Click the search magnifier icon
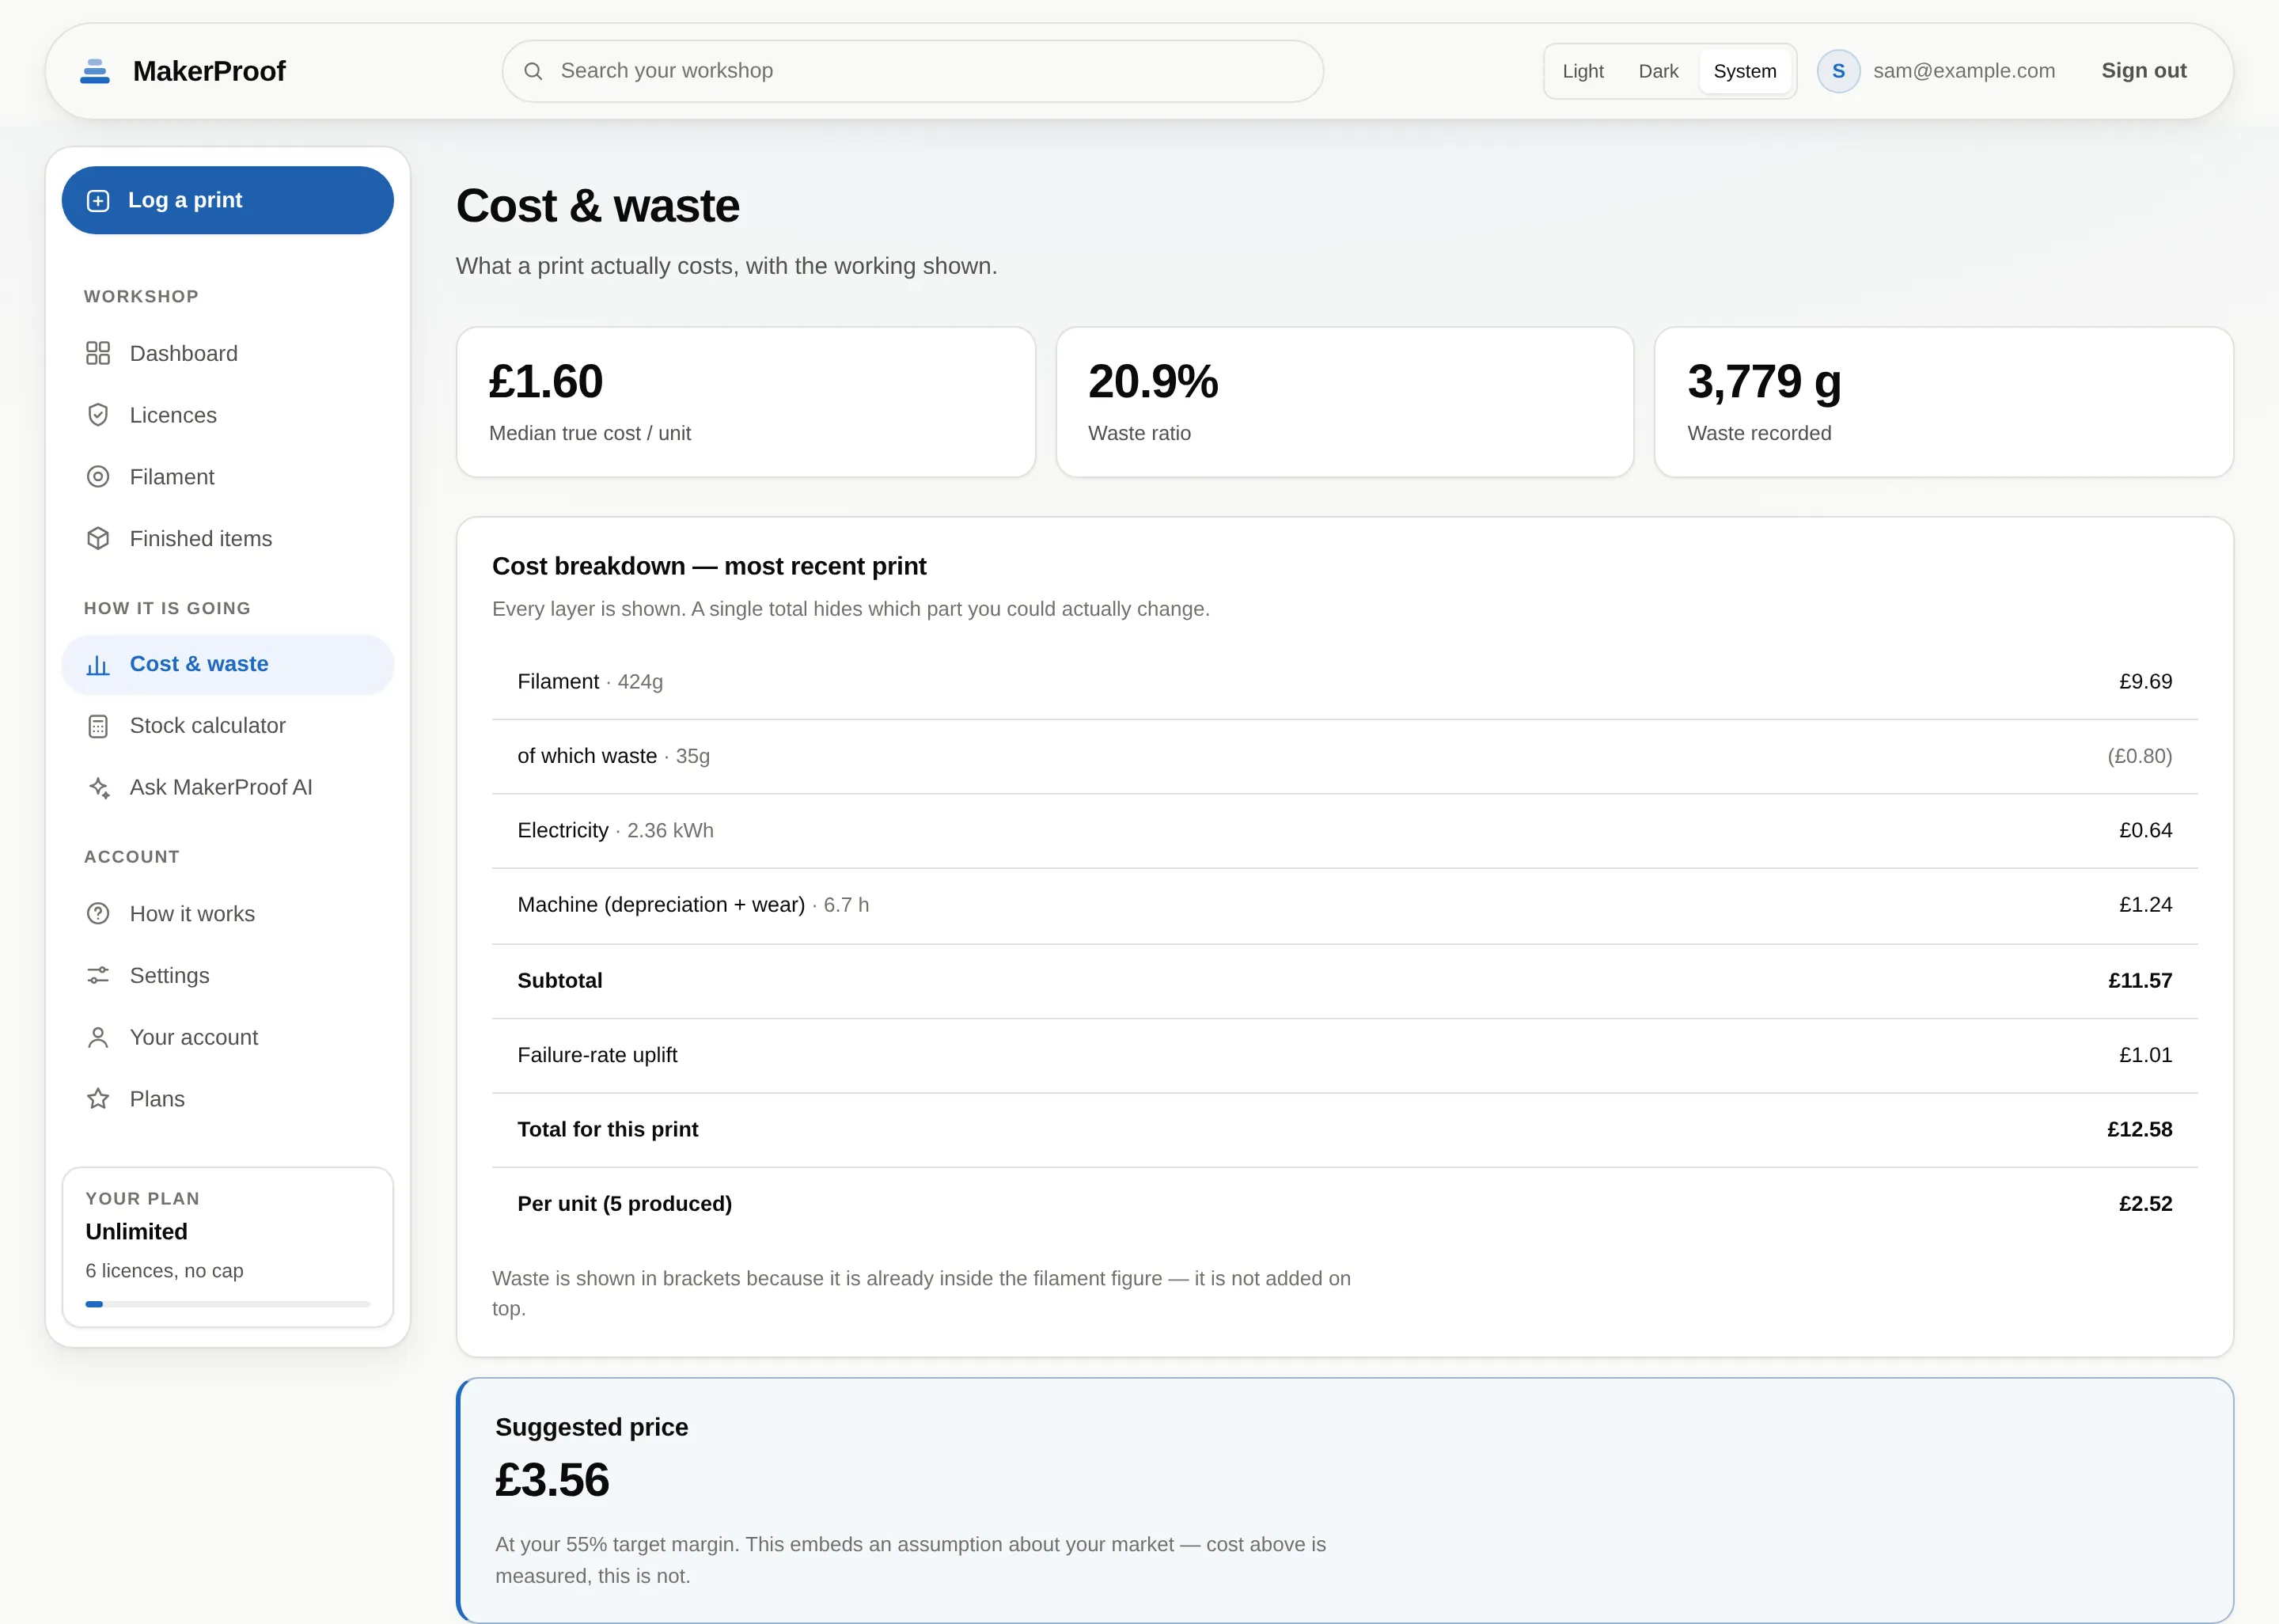 click(533, 71)
